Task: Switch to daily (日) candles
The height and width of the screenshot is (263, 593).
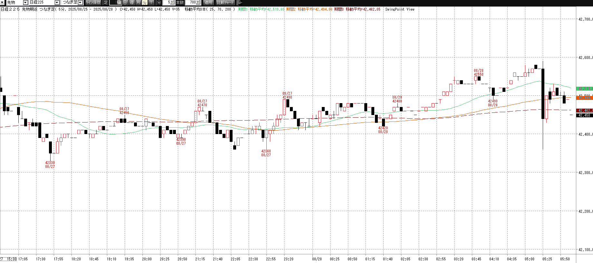Action: tap(125, 3)
